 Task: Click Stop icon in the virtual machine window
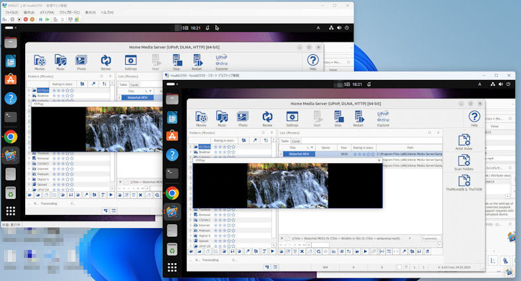[x=177, y=62]
